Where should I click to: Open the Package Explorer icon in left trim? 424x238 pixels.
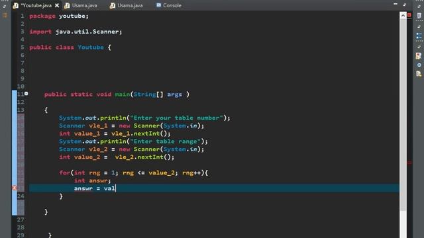click(5, 16)
